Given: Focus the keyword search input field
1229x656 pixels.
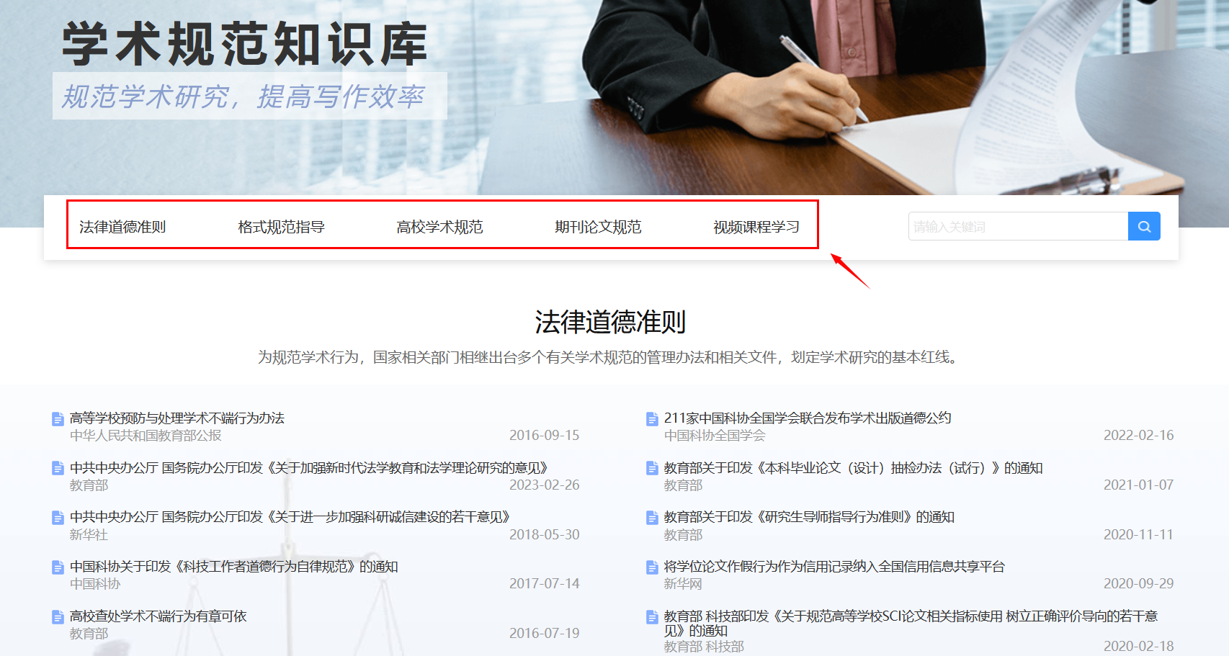Looking at the screenshot, I should pyautogui.click(x=1017, y=226).
